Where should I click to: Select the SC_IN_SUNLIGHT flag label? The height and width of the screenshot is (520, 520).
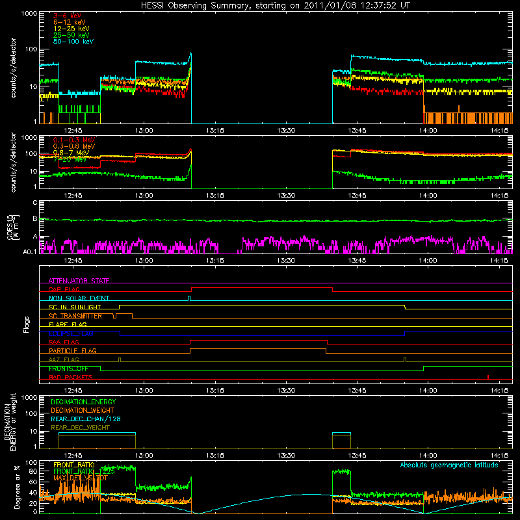coord(75,307)
